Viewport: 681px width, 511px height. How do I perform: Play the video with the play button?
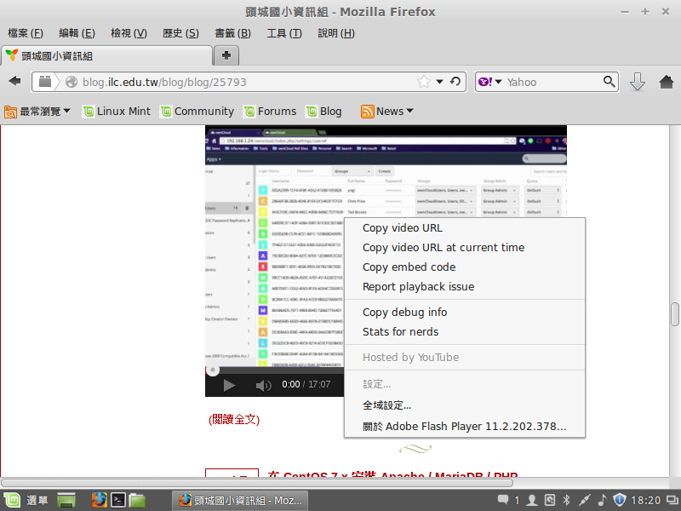pos(228,385)
